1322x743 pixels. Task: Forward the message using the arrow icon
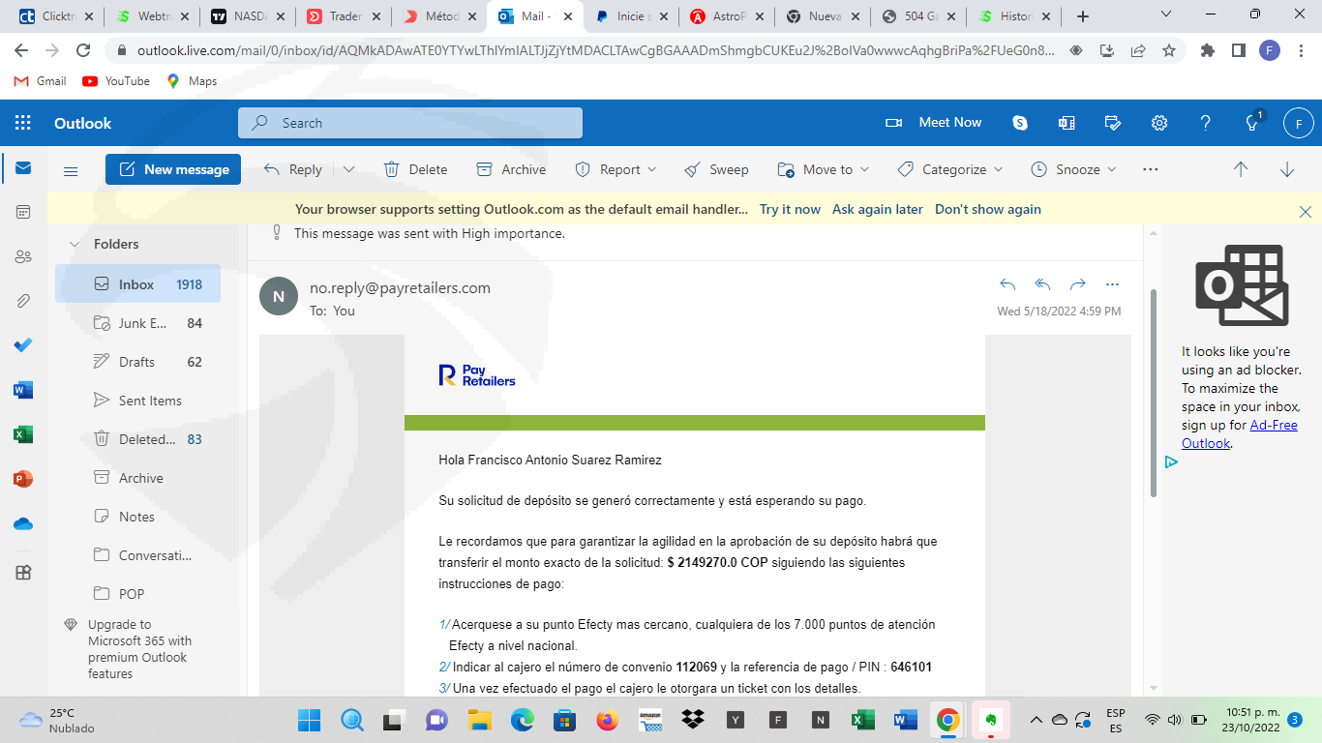click(1077, 284)
